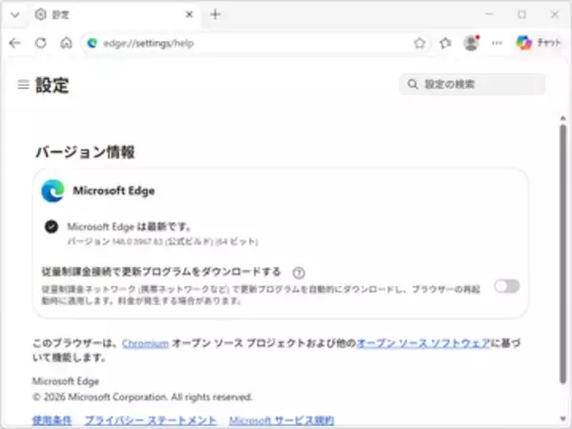Viewport: 572px width, 429px height.
Task: Click the 設定の検索 search field
Action: pos(472,84)
